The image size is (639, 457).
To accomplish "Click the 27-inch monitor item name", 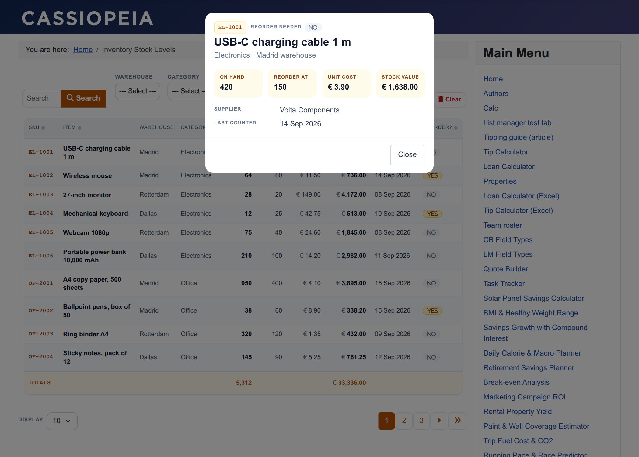I will click(87, 195).
